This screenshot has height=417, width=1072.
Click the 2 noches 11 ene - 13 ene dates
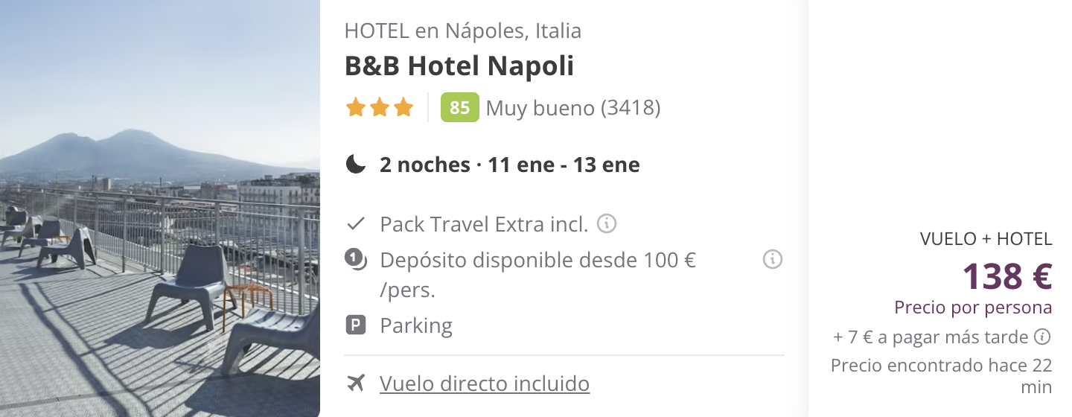(x=510, y=165)
